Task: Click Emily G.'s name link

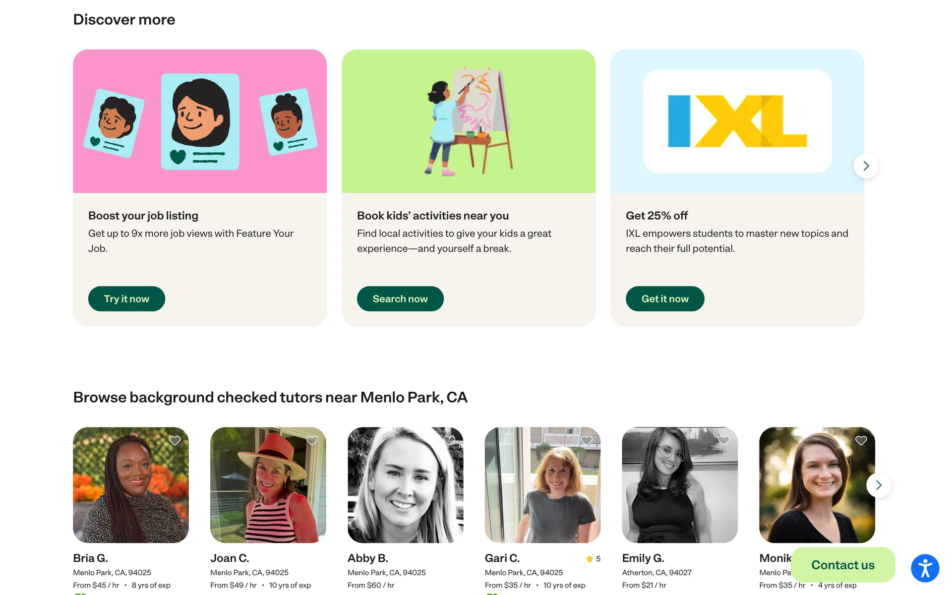Action: (x=643, y=558)
